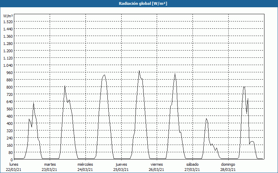Select the 480 axis value

coord(9,116)
